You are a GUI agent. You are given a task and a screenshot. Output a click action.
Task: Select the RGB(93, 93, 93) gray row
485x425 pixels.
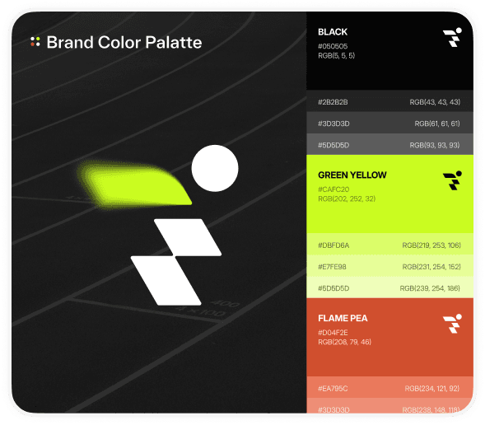(389, 144)
